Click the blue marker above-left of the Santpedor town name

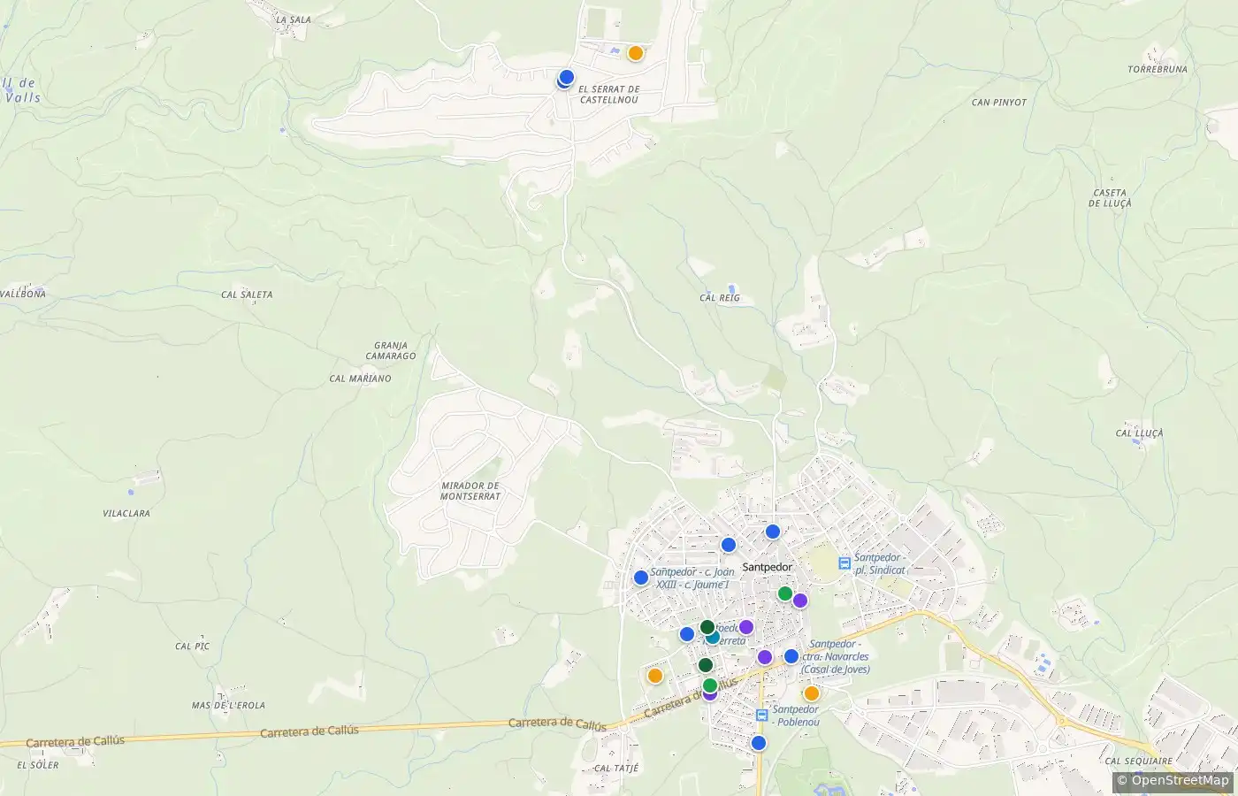(729, 545)
